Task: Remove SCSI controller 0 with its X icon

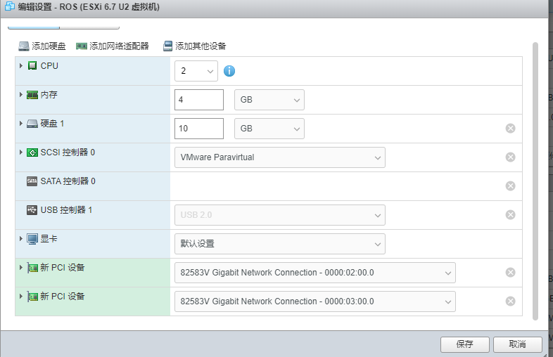Action: click(x=510, y=157)
